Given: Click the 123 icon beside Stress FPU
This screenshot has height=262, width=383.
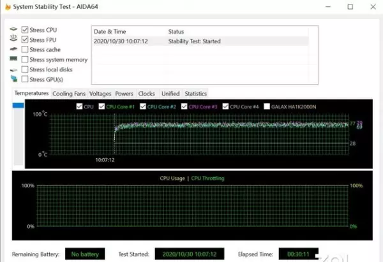Looking at the screenshot, I should pos(13,38).
